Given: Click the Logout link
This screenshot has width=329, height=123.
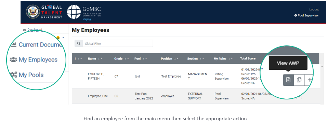Looking at the screenshot, I should (314, 10).
